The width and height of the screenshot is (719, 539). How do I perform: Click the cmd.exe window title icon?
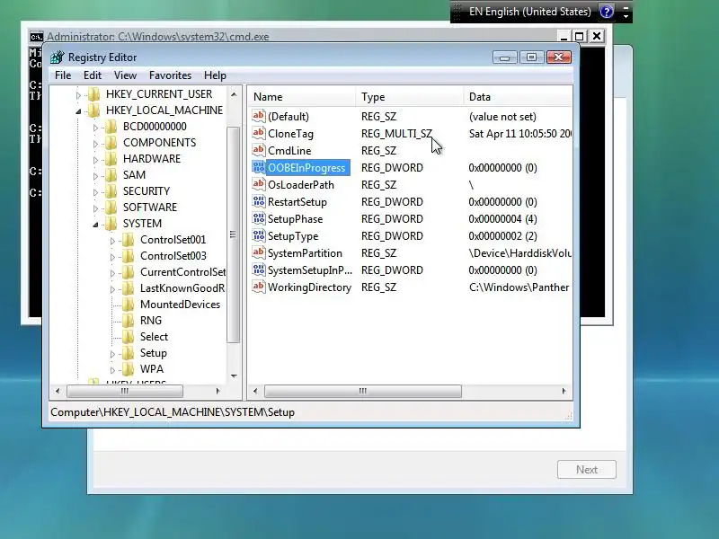coord(37,37)
